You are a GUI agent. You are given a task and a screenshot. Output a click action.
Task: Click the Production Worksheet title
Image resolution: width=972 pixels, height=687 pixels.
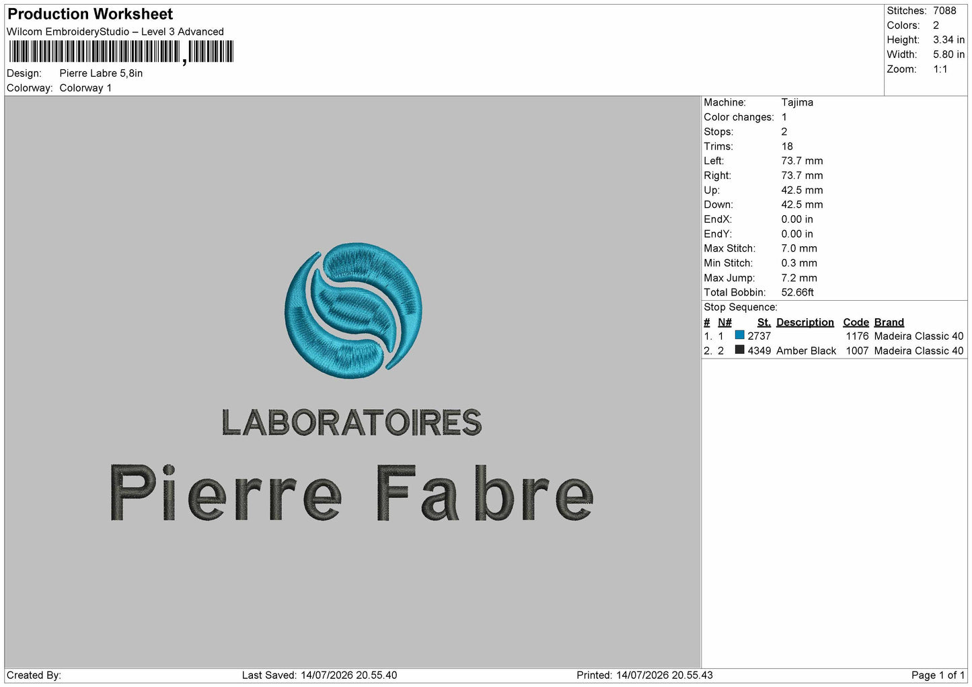click(90, 14)
